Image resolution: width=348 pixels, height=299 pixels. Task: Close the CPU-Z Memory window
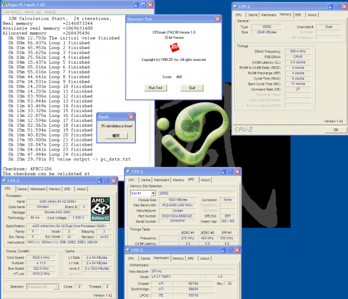pyautogui.click(x=344, y=7)
